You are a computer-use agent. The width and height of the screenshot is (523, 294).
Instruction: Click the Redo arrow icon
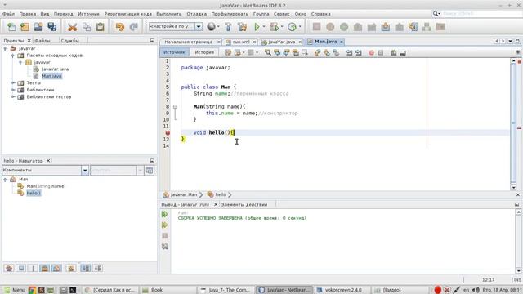[x=133, y=27]
